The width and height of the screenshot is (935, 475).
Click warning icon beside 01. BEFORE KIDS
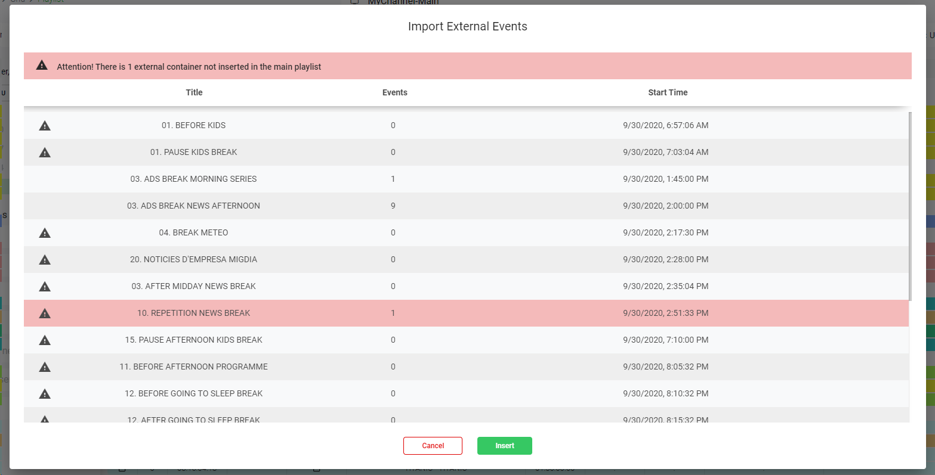45,126
